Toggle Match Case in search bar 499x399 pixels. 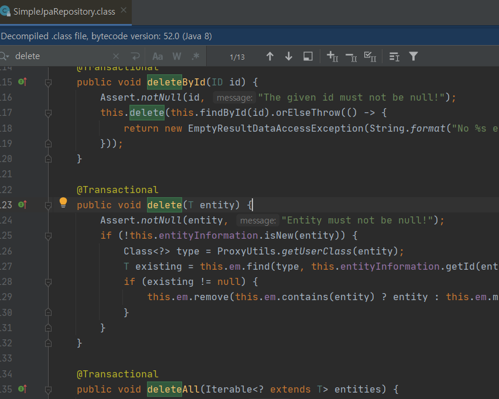[158, 57]
